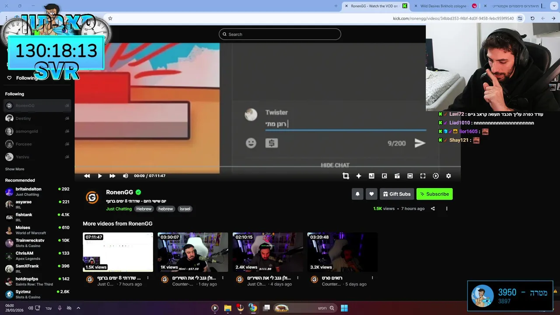Click the Gift Subs button

(397, 194)
